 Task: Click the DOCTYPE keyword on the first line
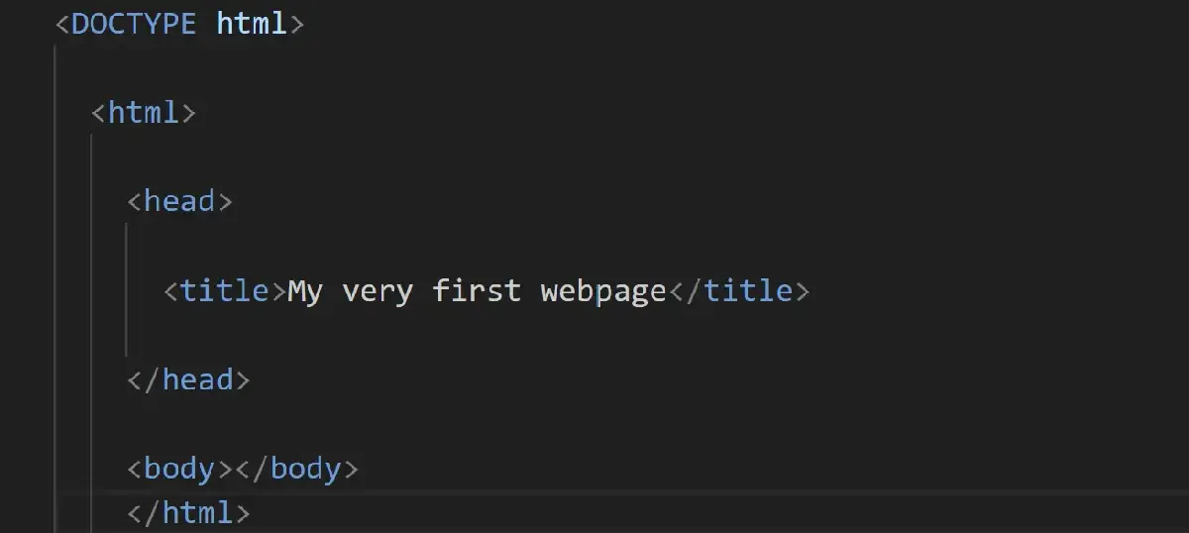point(134,24)
